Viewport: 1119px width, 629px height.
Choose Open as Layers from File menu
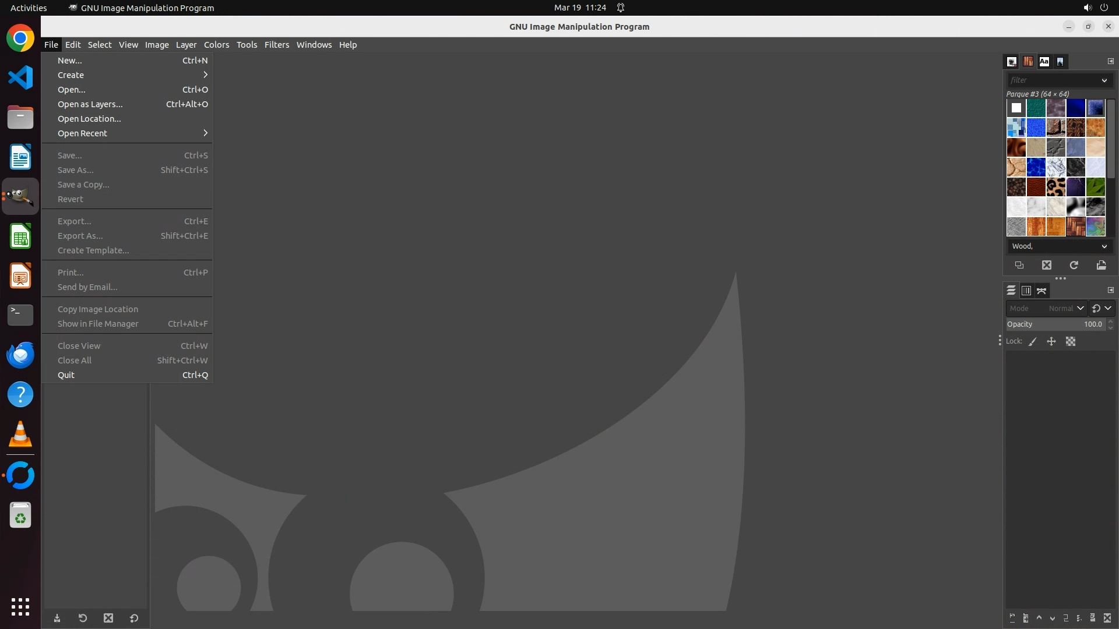pos(90,104)
